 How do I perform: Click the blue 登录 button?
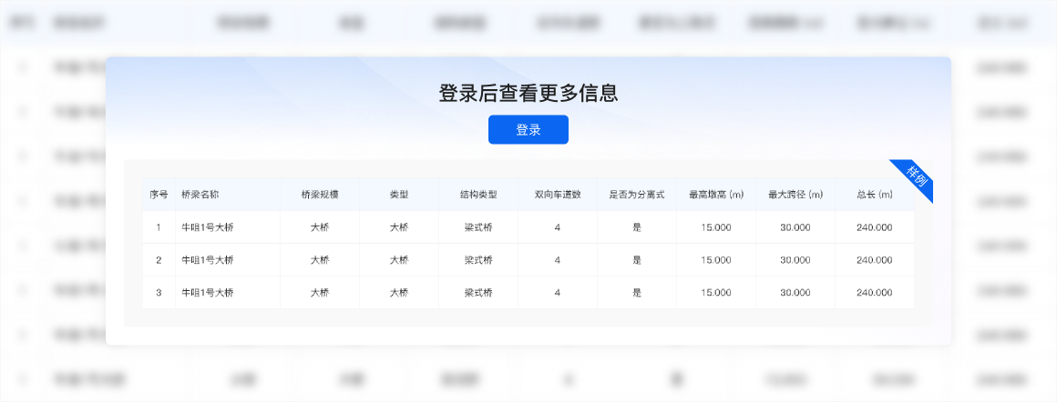pyautogui.click(x=528, y=130)
